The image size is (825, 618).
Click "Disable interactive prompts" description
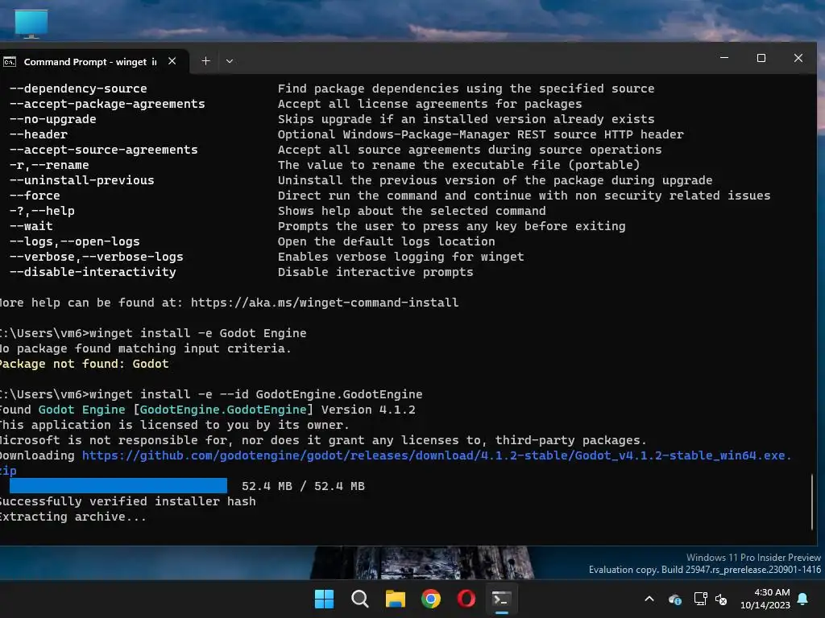[x=375, y=272]
